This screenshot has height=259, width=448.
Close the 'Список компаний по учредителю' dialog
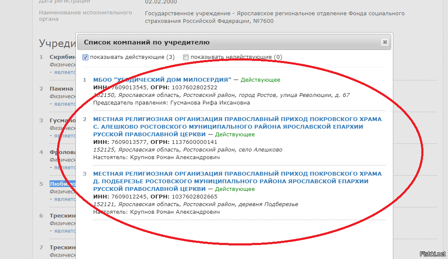pyautogui.click(x=384, y=42)
